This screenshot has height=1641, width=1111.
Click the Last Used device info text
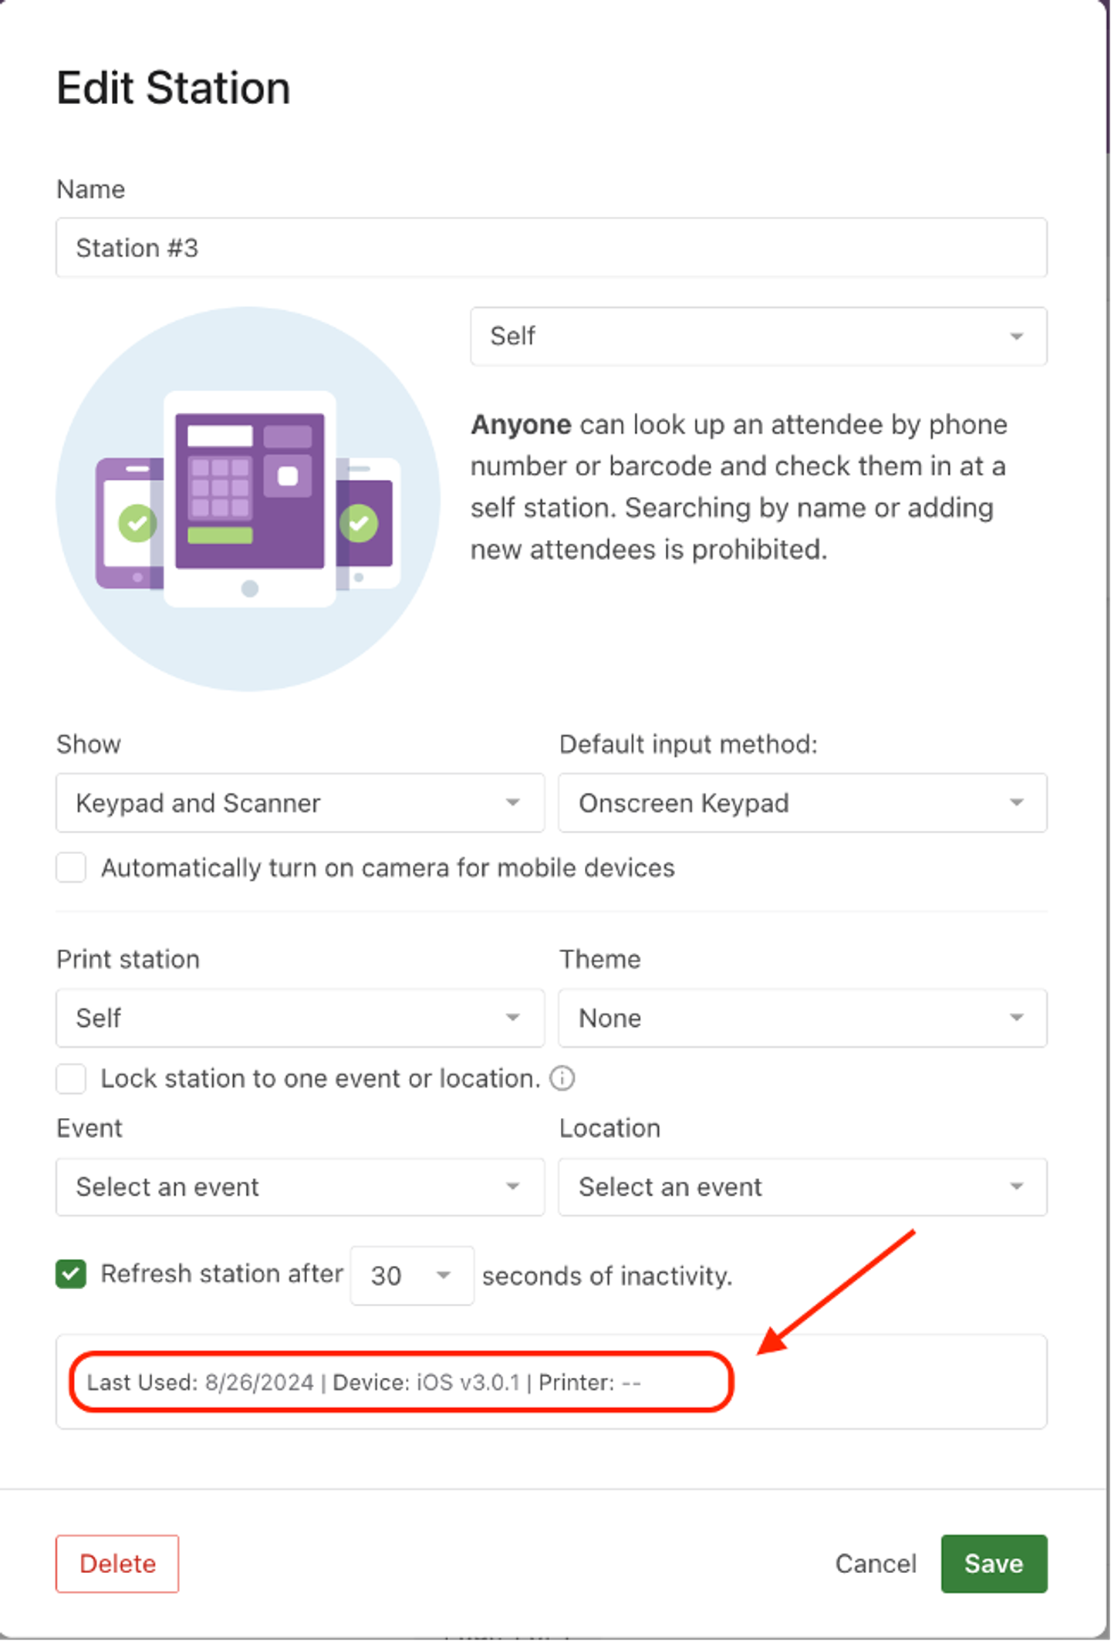364,1383
